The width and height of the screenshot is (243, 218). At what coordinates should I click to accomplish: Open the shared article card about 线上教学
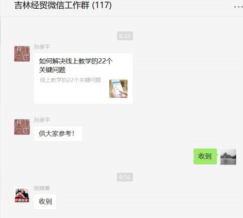83,78
